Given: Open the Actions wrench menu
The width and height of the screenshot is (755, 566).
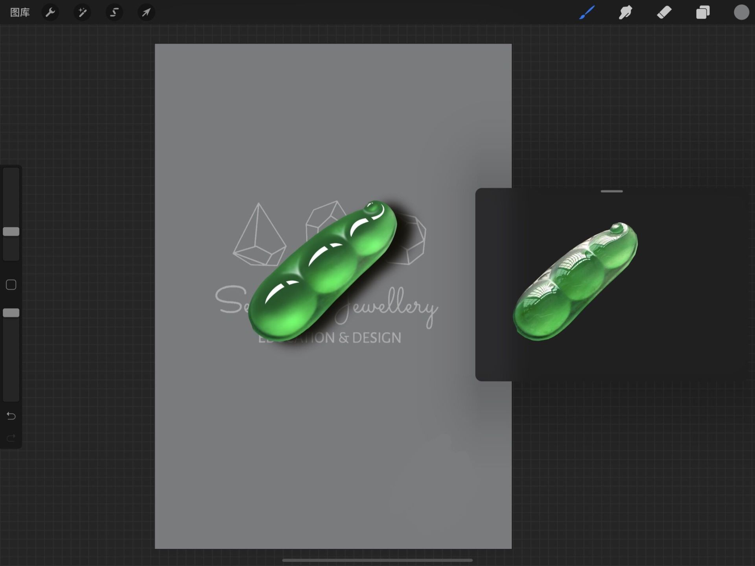Looking at the screenshot, I should click(x=50, y=13).
